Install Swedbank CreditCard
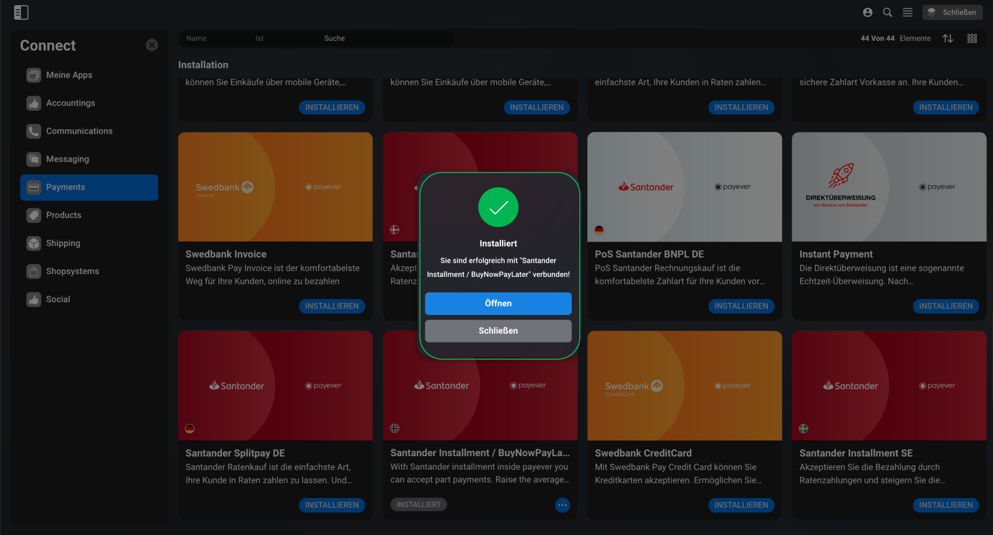This screenshot has width=993, height=535. pos(741,505)
